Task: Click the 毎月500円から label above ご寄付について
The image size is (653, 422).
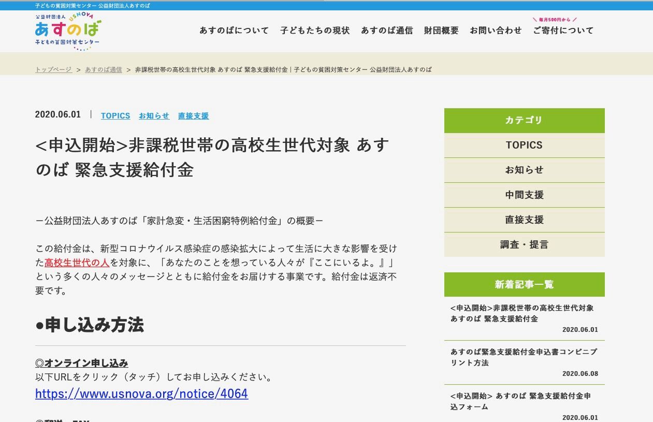Action: tap(555, 20)
